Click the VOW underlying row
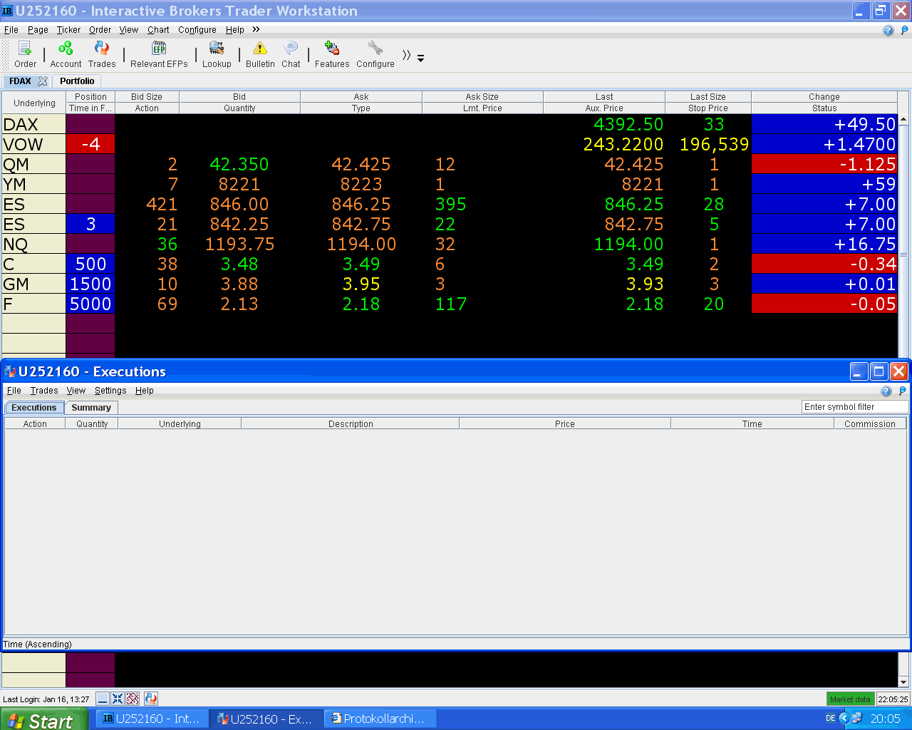Screen dimensions: 912x730 pos(33,144)
